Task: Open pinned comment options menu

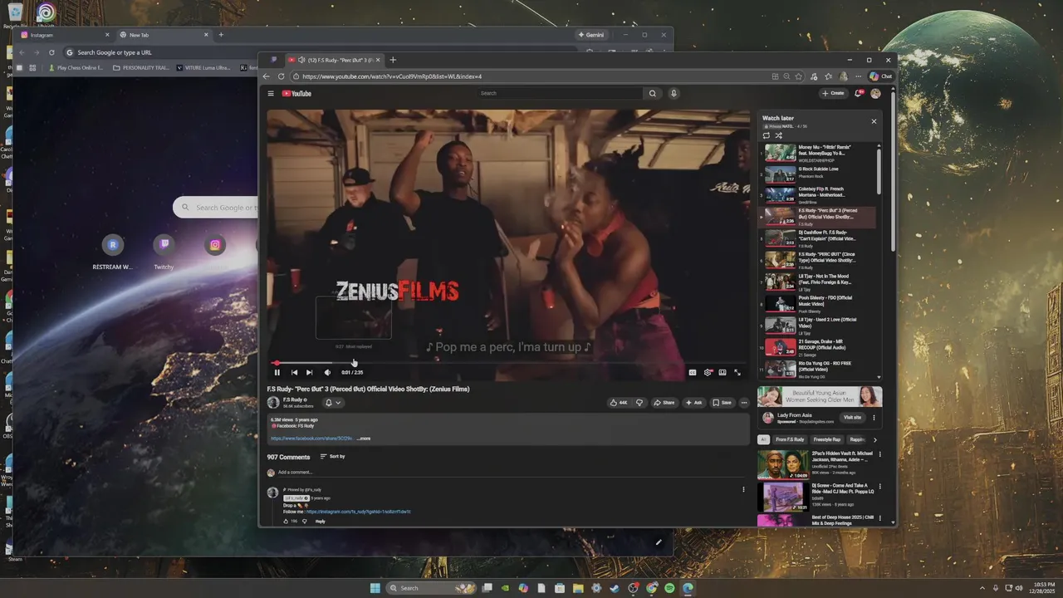Action: pyautogui.click(x=743, y=489)
